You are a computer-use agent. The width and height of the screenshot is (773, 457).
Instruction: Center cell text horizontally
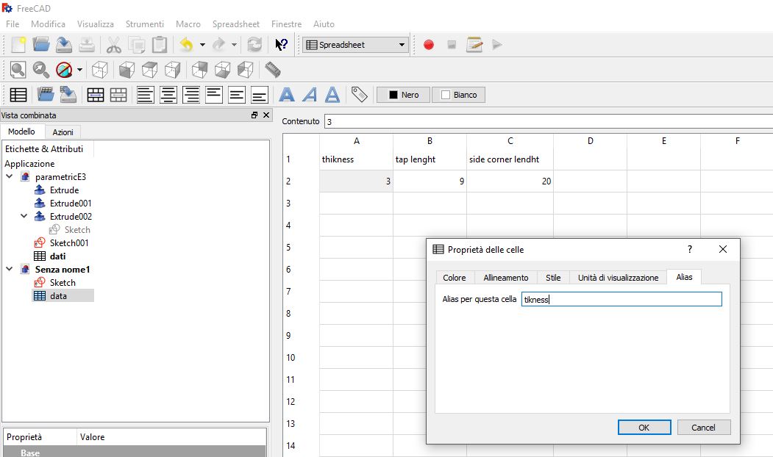click(x=168, y=95)
